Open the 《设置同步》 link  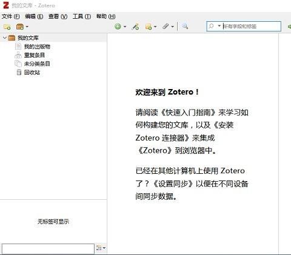point(173,184)
